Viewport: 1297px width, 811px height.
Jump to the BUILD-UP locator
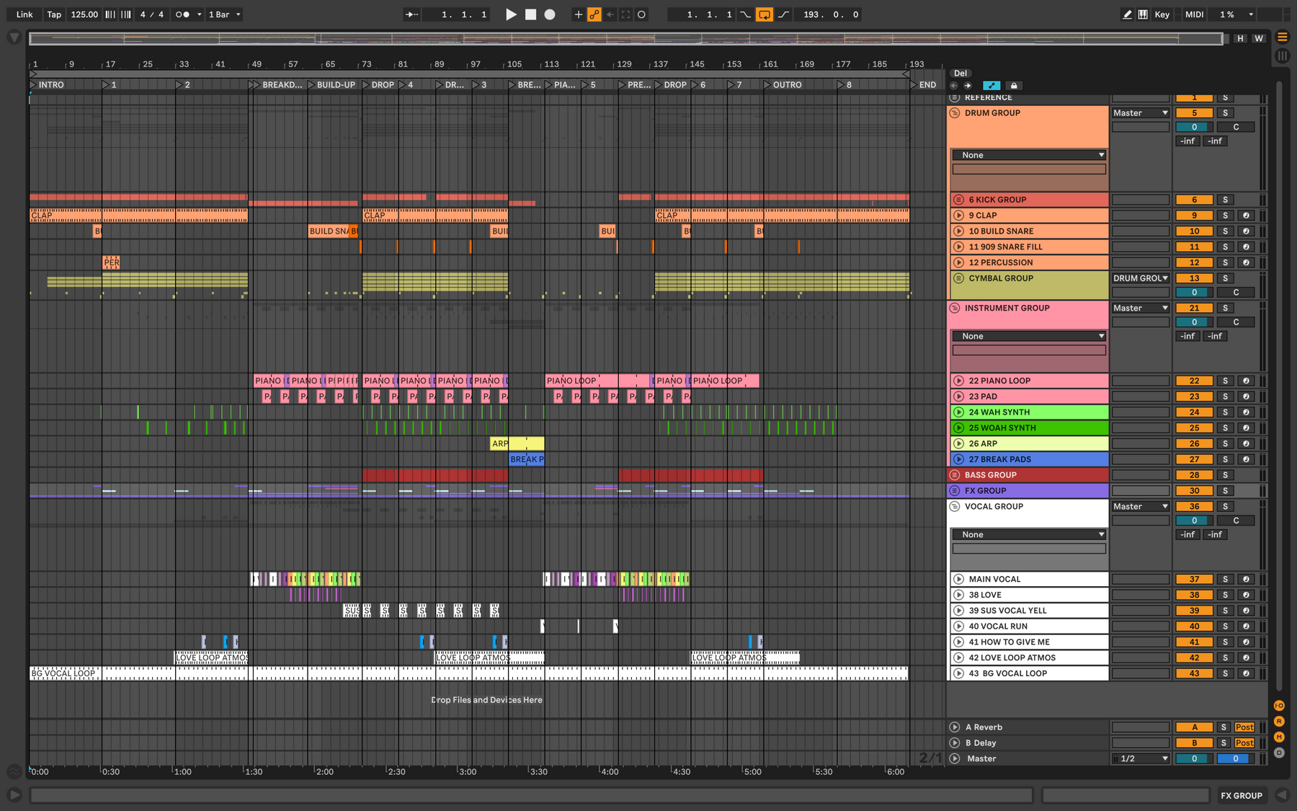pos(331,85)
